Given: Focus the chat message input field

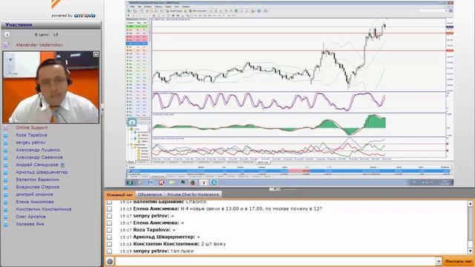Looking at the screenshot, I should 275,261.
